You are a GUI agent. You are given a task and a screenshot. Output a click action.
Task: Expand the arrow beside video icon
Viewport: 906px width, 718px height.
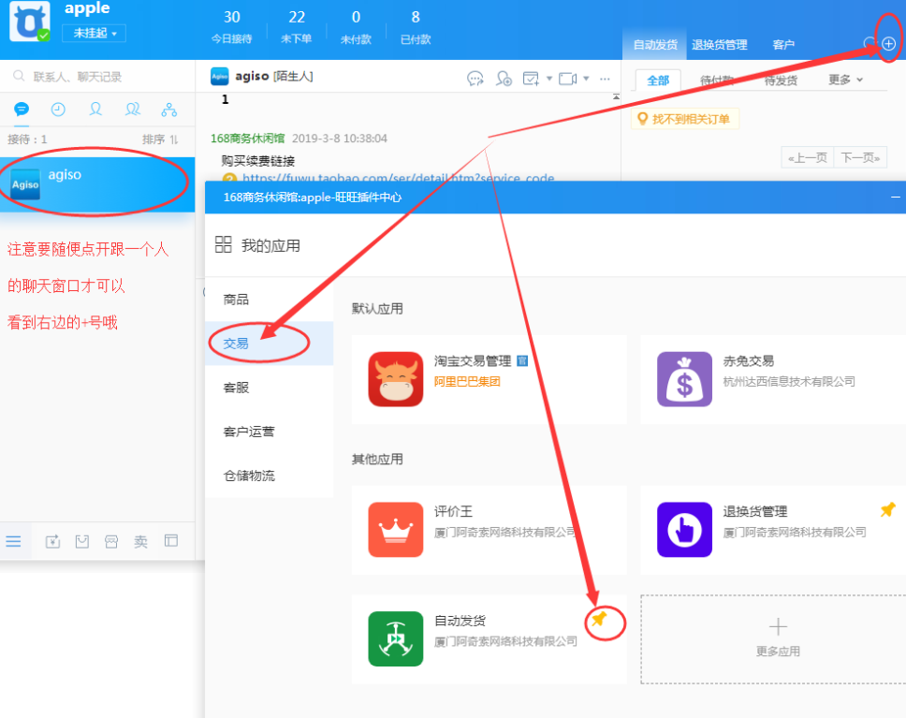(x=586, y=79)
